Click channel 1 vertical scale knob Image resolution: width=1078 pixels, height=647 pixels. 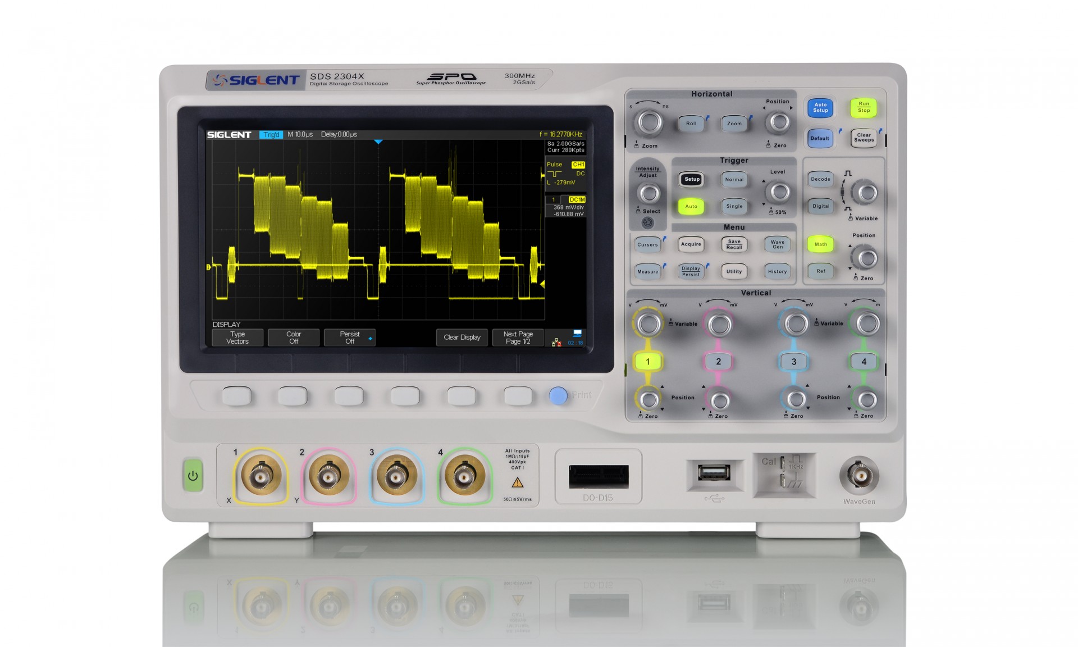tap(649, 324)
